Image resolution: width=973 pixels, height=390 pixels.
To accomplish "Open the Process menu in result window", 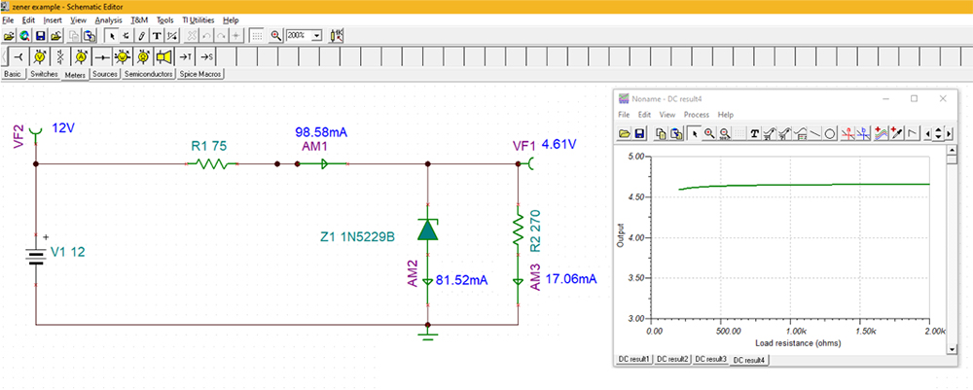I will click(696, 115).
